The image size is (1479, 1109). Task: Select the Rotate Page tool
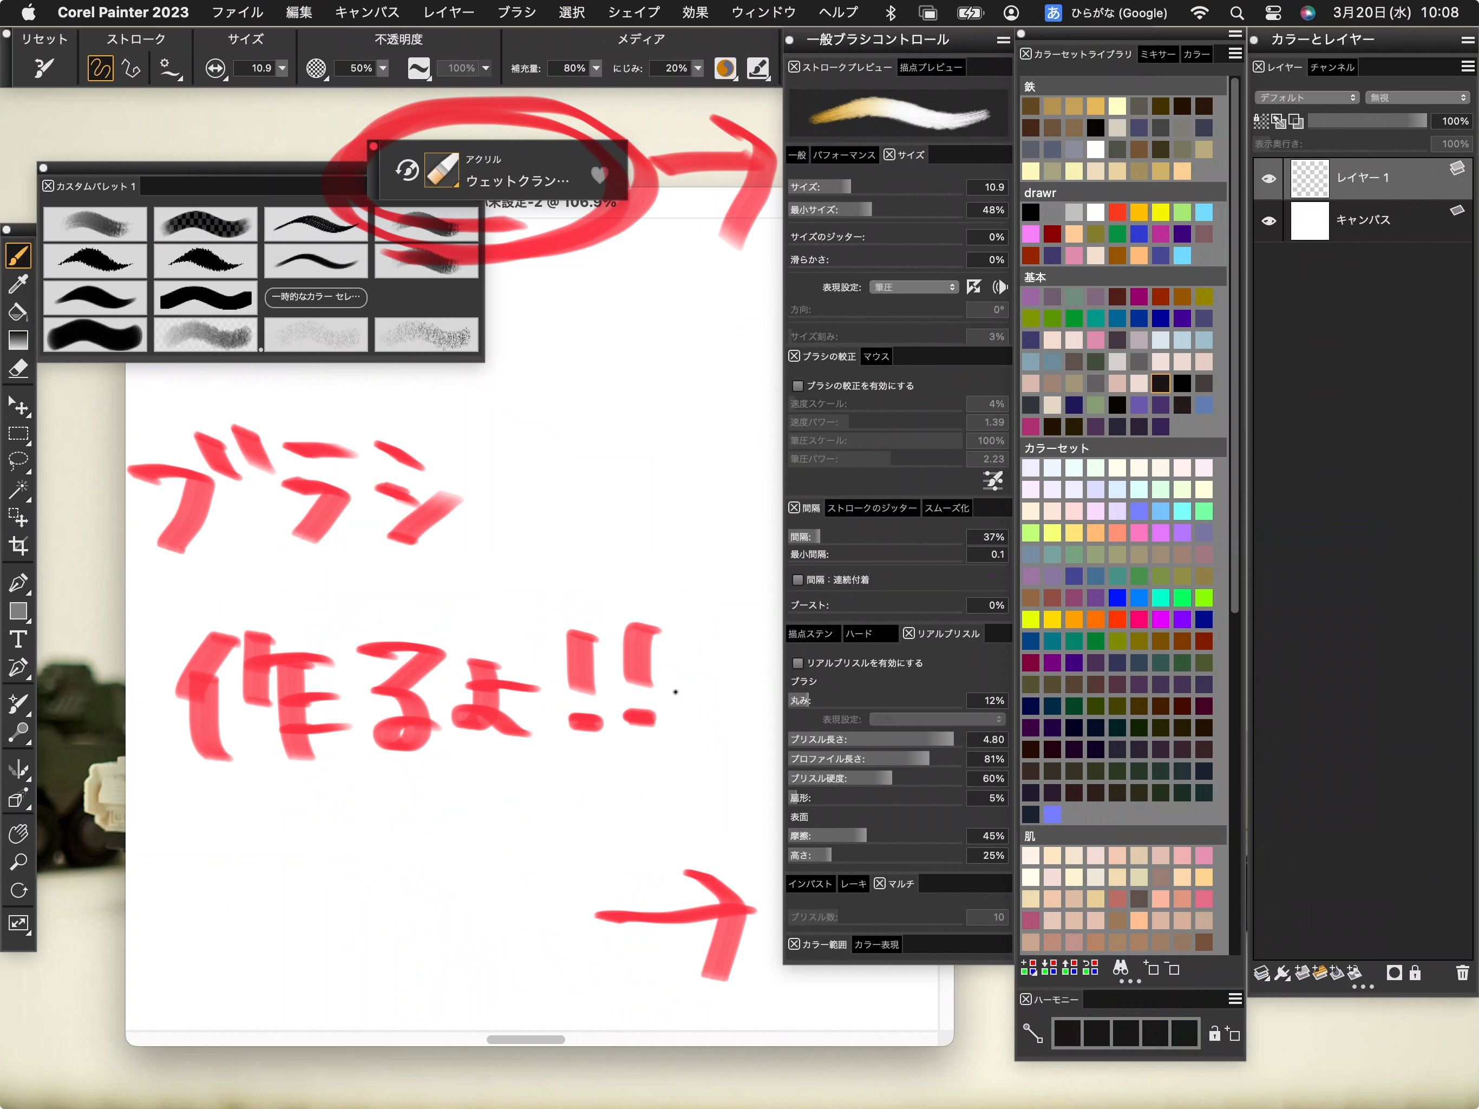(18, 890)
